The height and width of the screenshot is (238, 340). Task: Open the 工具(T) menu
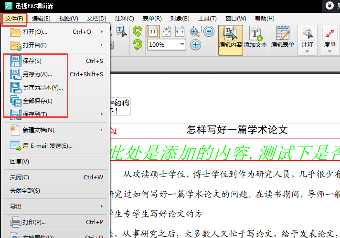[207, 19]
